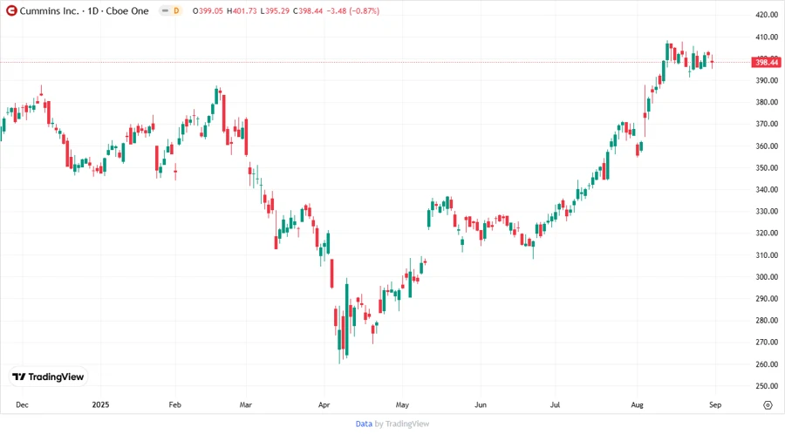Image resolution: width=785 pixels, height=434 pixels.
Task: Click the 300.00 price axis label
Action: click(767, 277)
